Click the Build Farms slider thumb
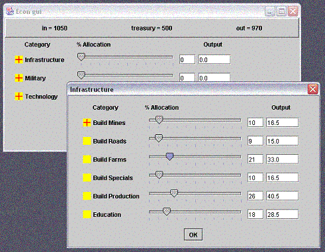 tap(169, 156)
